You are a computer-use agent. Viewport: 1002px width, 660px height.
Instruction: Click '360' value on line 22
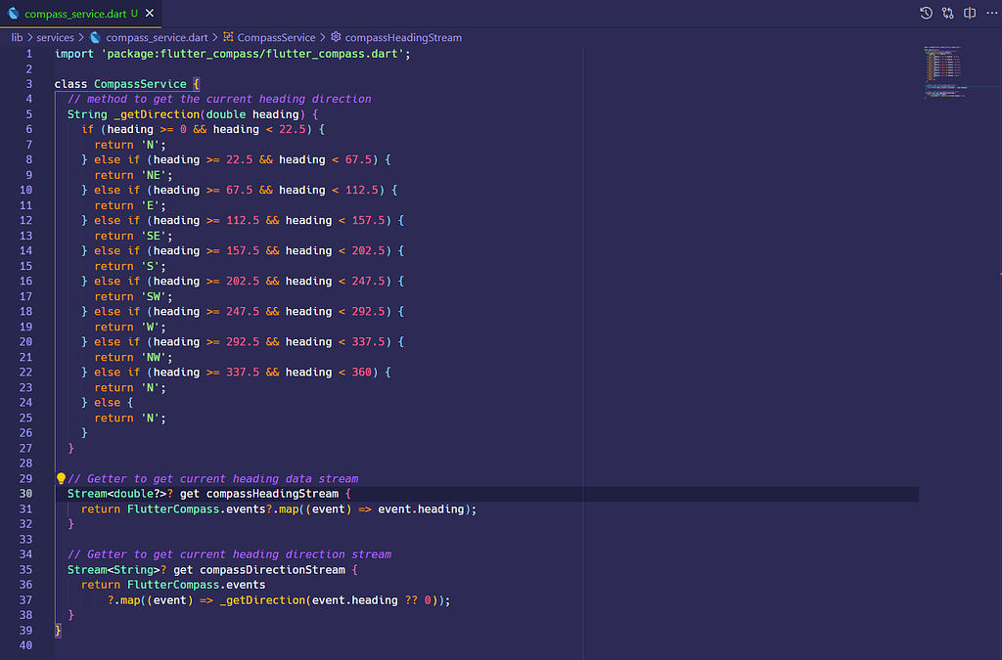tap(362, 373)
